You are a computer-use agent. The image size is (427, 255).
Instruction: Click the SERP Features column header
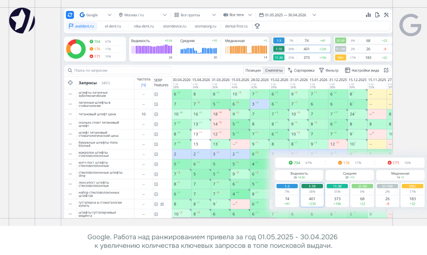161,82
